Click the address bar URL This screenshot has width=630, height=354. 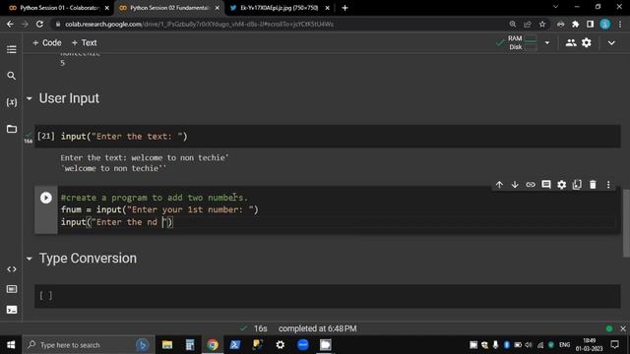pos(199,24)
